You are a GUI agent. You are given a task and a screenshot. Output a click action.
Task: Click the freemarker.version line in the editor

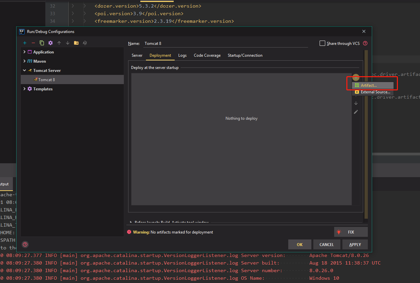tap(164, 21)
